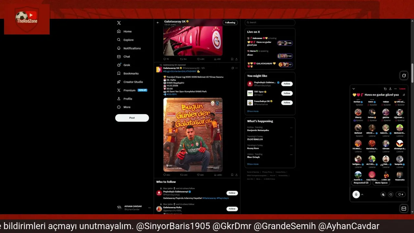Follow TRT Spor
Screen dimensions: 414x233
(287, 93)
